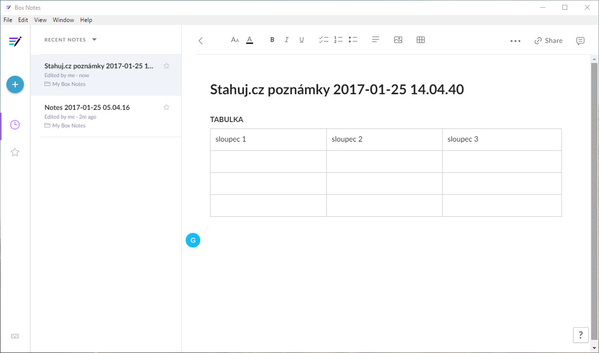Favorite the Stahuj.cz poznámky note star

coord(167,66)
